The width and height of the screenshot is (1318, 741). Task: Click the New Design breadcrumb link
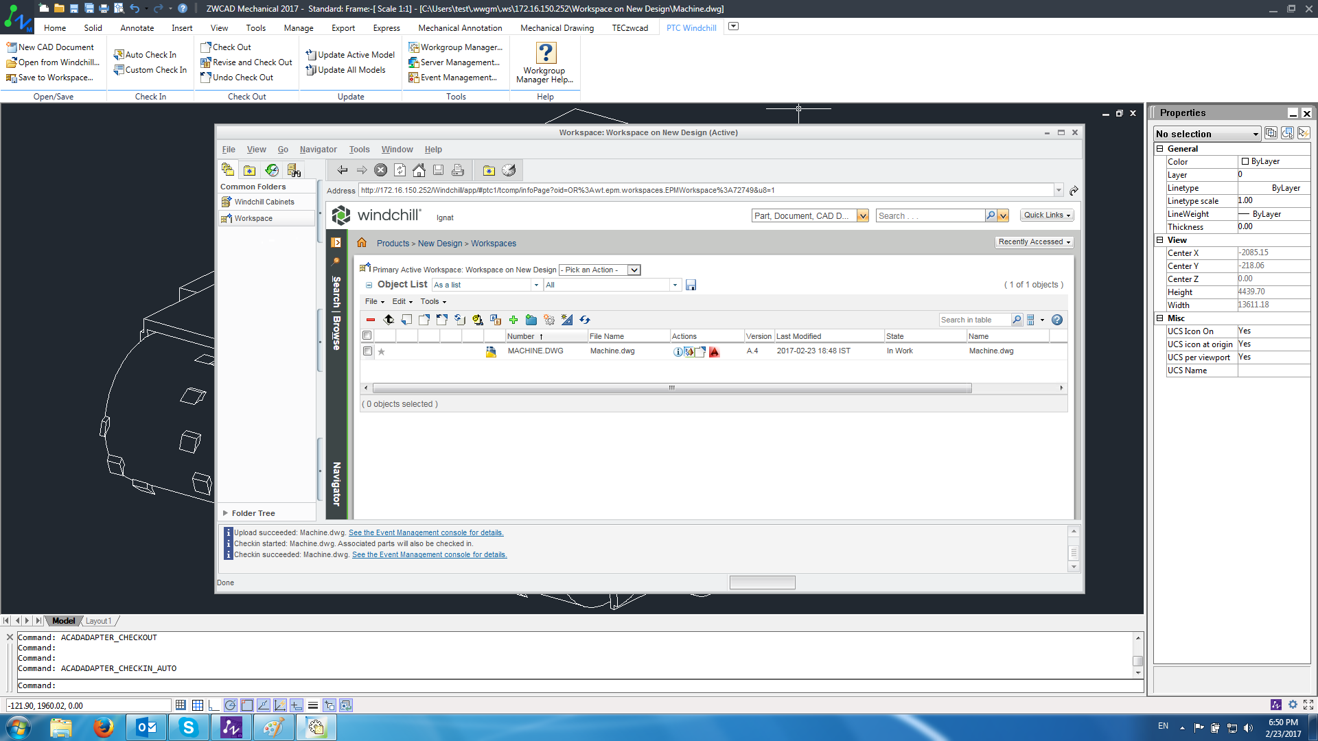[x=440, y=243]
